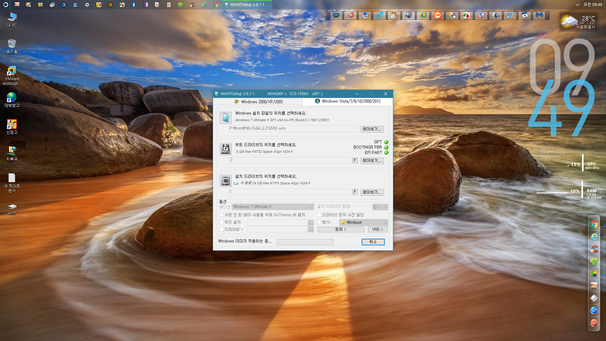Launch the Ubuntu icon in top dock

tap(351, 15)
